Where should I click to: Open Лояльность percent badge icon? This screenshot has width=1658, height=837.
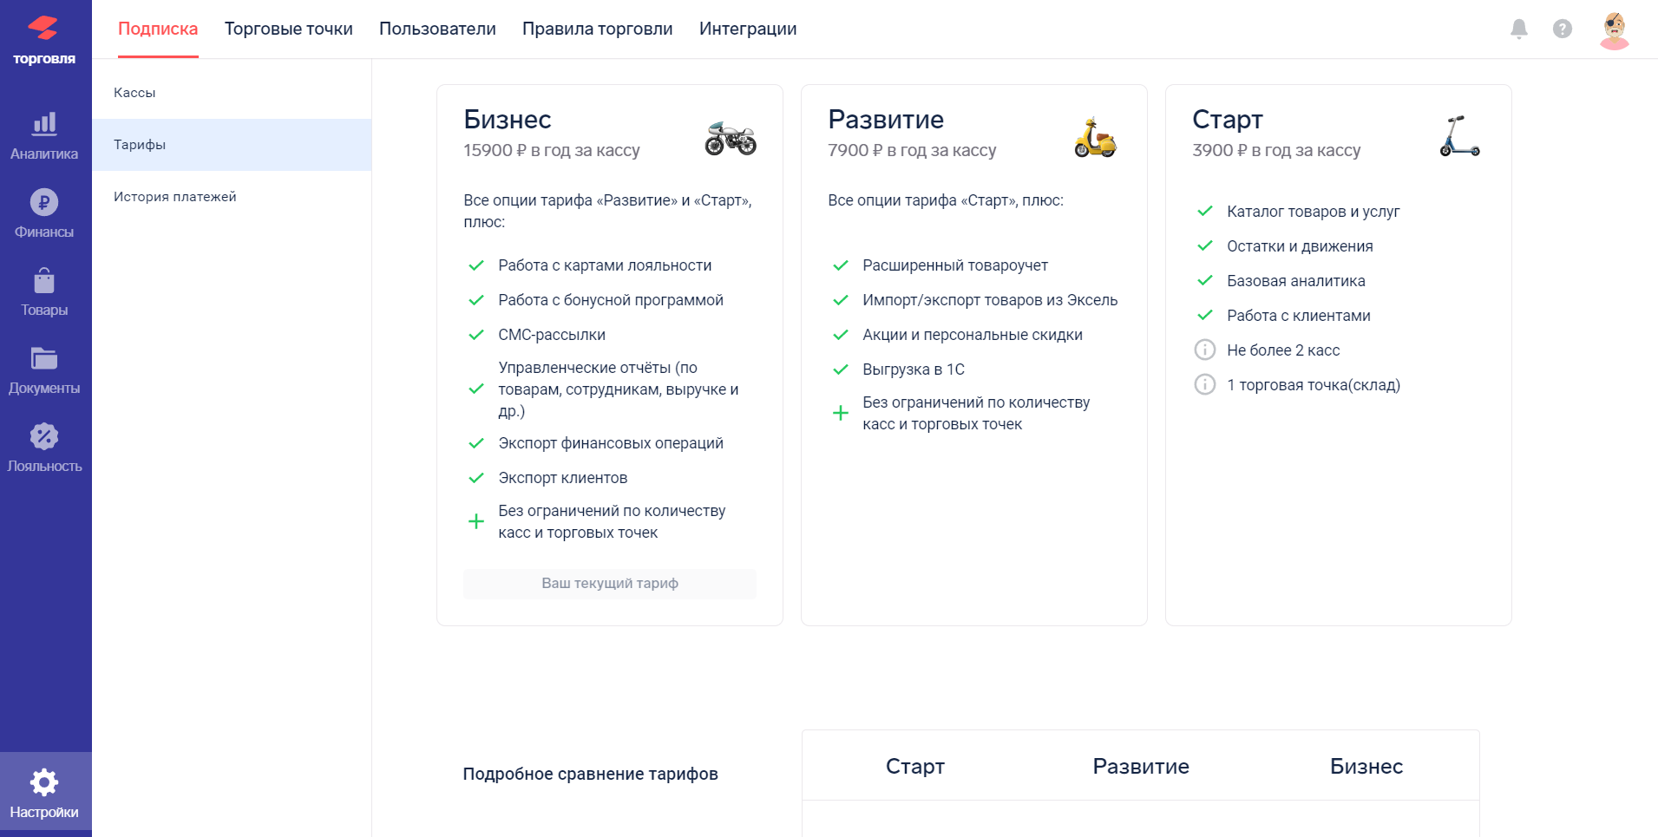tap(44, 436)
